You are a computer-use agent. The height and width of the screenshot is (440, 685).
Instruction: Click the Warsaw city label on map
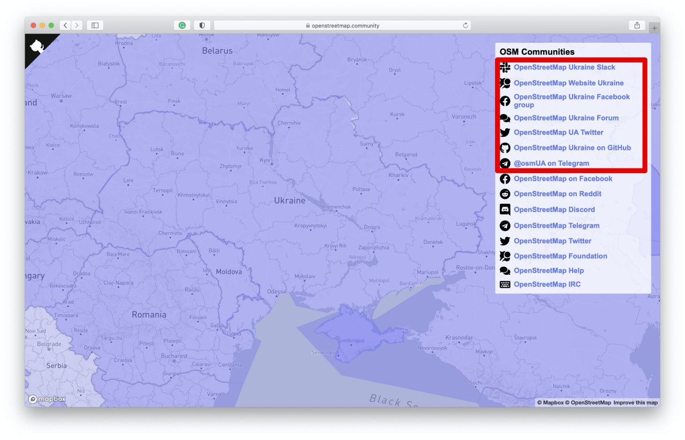click(x=61, y=96)
